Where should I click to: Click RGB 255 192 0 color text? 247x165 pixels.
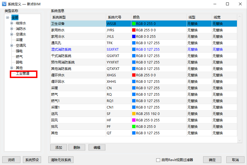coord(148,114)
